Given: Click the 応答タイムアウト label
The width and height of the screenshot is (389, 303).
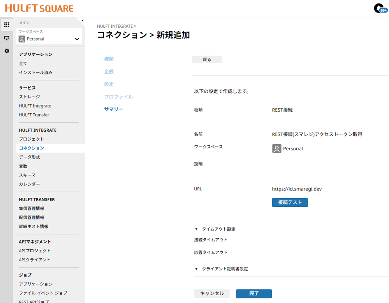Looking at the screenshot, I should click(x=211, y=252).
